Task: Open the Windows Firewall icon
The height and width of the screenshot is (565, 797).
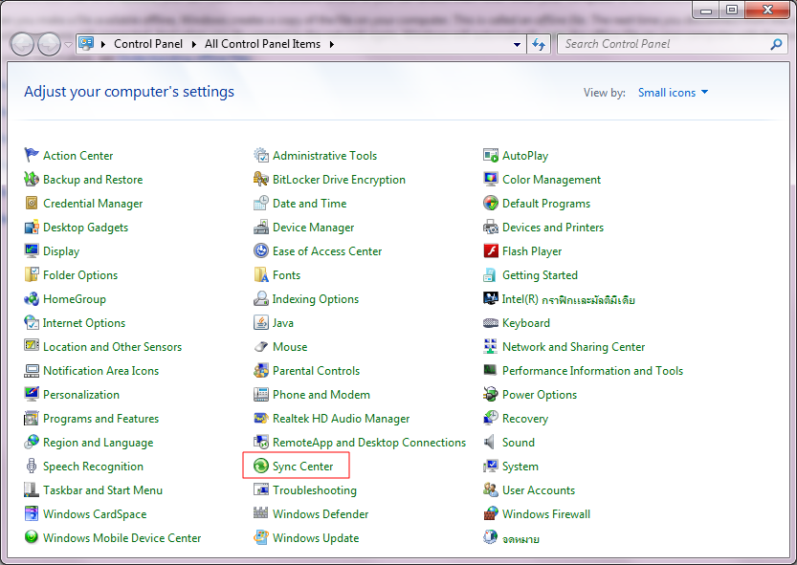Action: [x=491, y=514]
